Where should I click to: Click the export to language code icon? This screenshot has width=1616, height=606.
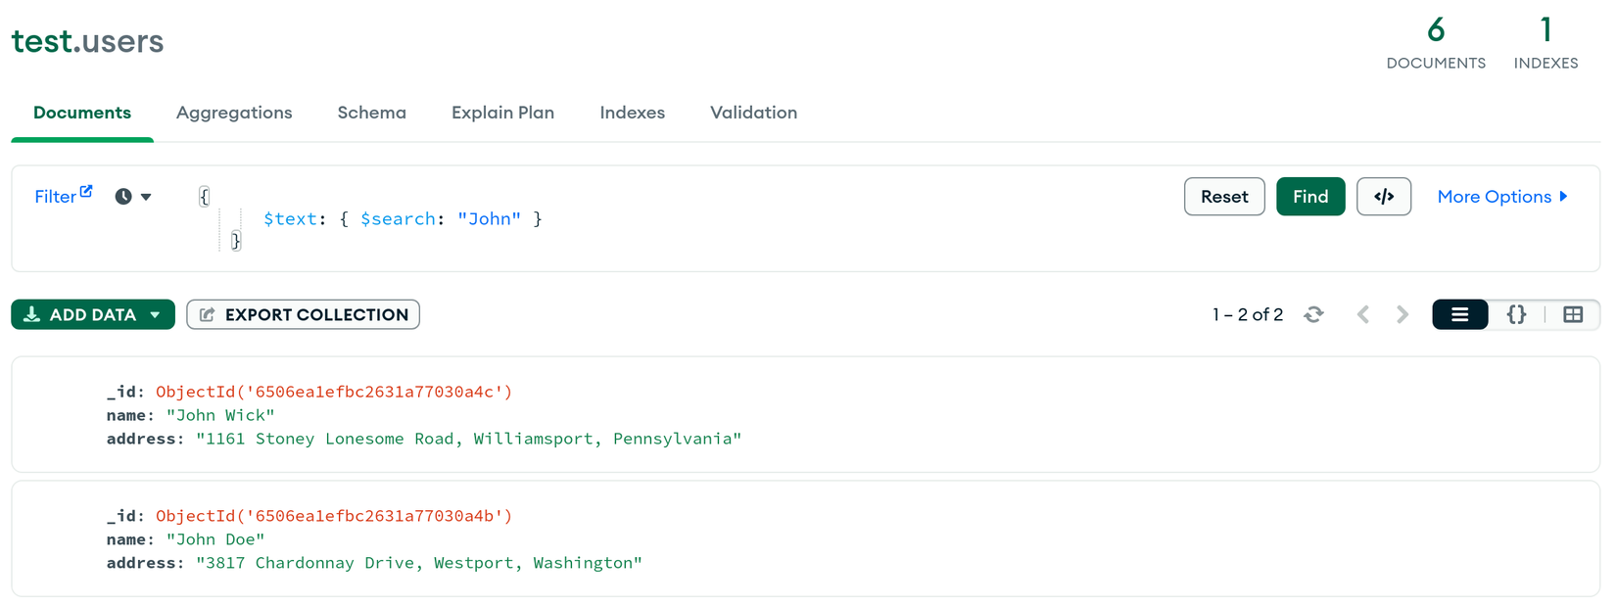click(1383, 197)
